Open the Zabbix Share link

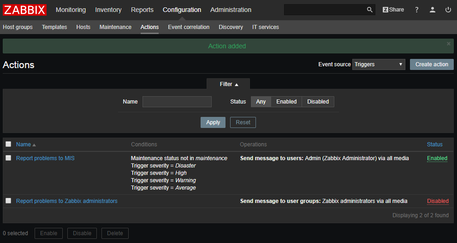393,10
